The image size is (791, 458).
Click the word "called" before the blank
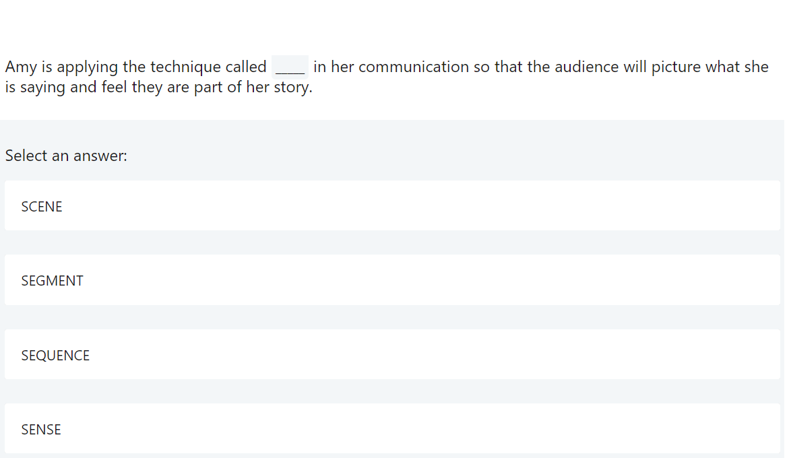pos(246,67)
